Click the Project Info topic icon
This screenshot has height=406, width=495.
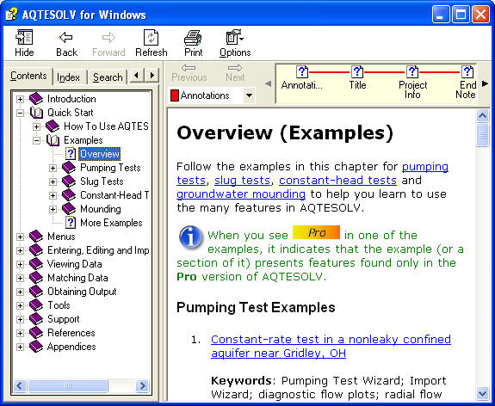coord(412,72)
